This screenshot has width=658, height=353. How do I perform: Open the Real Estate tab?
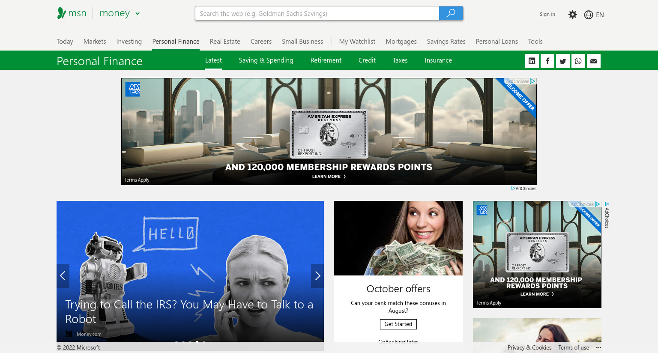coord(225,42)
